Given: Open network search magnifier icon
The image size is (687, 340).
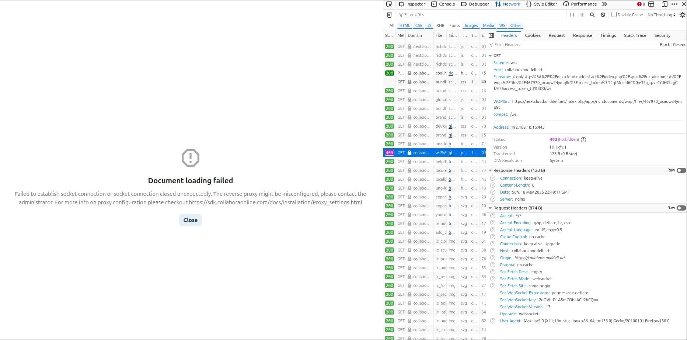Looking at the screenshot, I should (592, 15).
